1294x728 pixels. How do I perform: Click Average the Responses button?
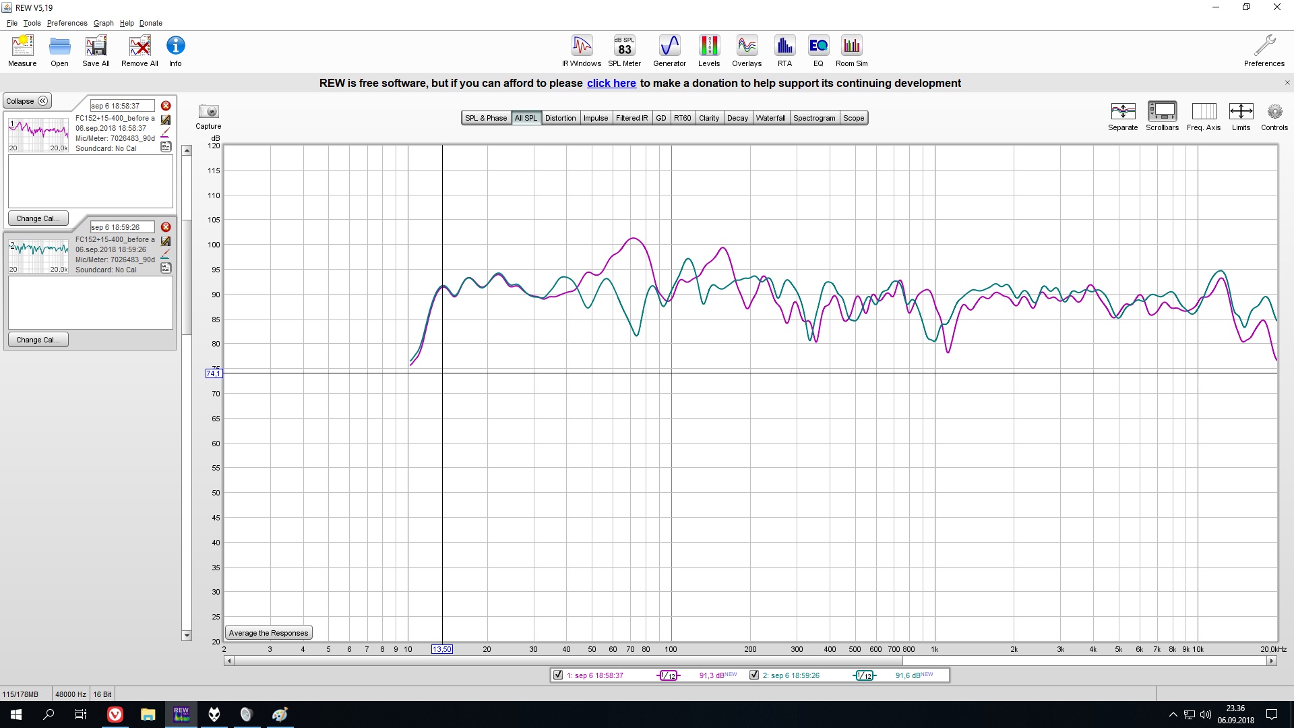(x=268, y=633)
